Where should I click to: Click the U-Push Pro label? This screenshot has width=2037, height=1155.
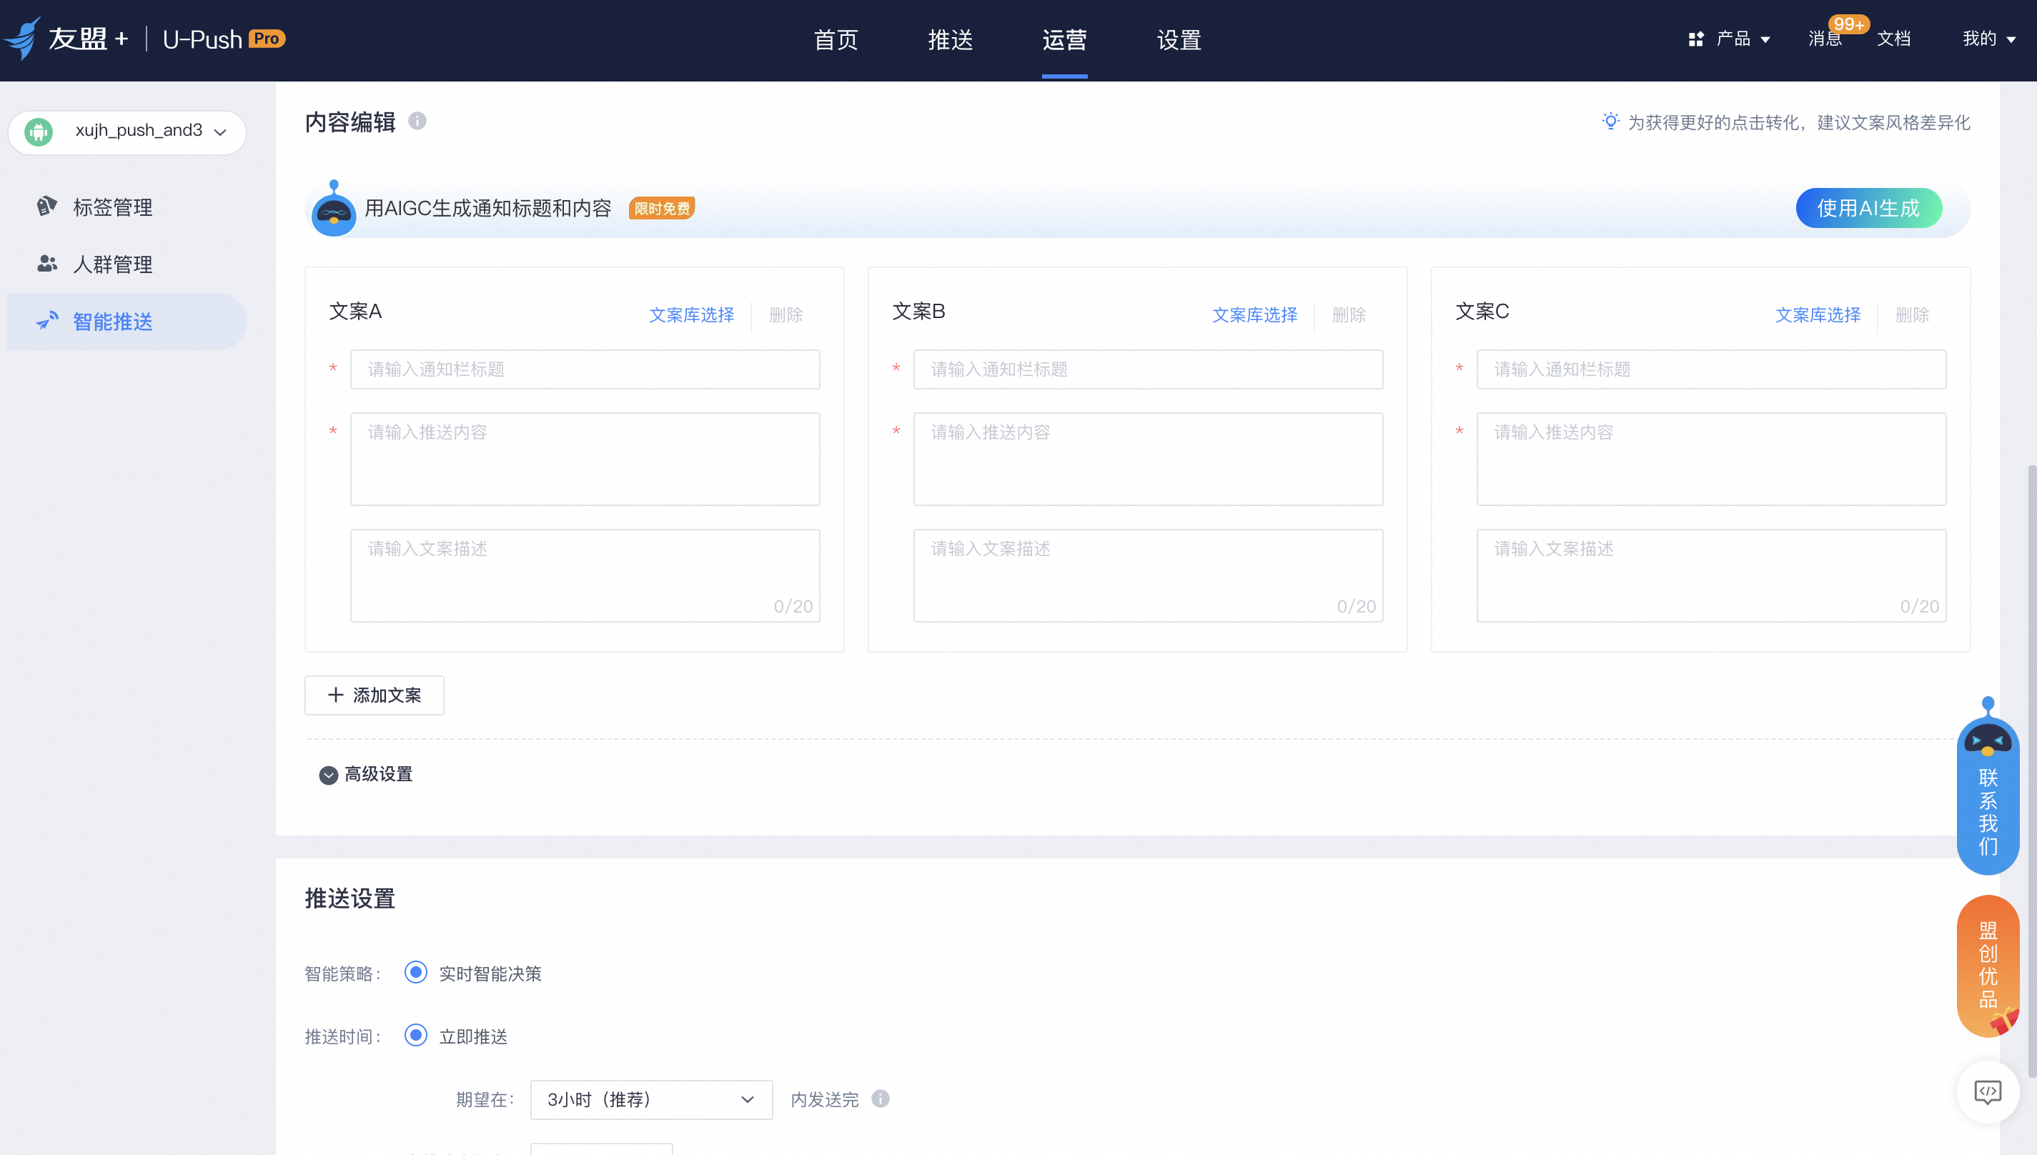click(x=224, y=39)
